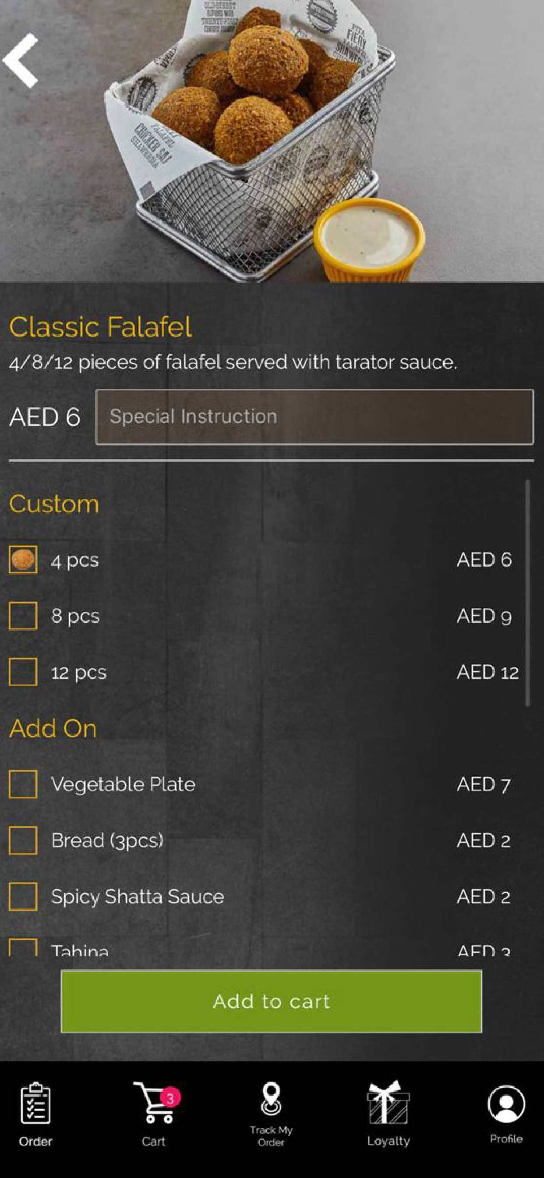Click the options list scrollbar
544x1178 pixels.
click(x=527, y=593)
